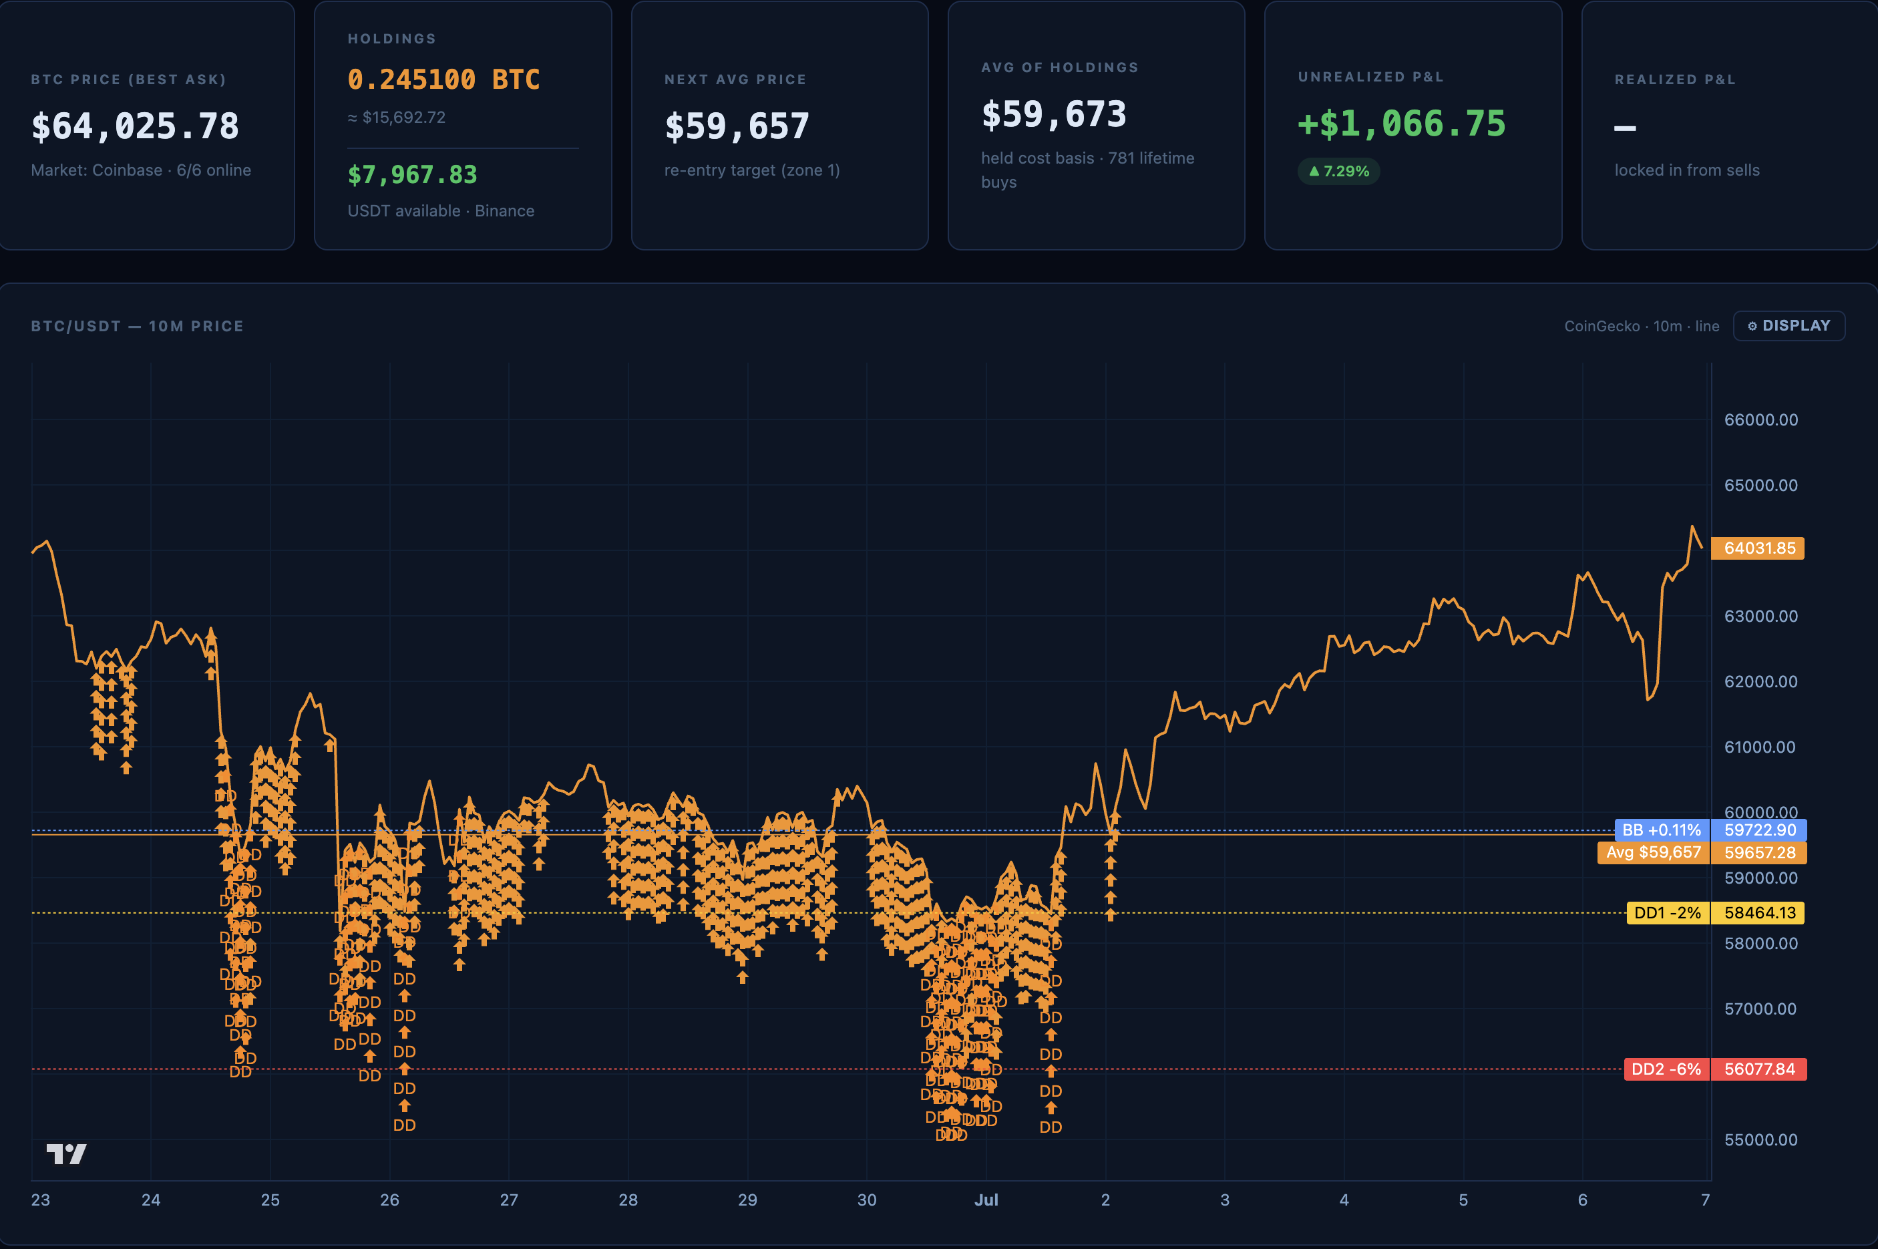
Task: Select the BB +0.11% line label
Action: (1662, 830)
